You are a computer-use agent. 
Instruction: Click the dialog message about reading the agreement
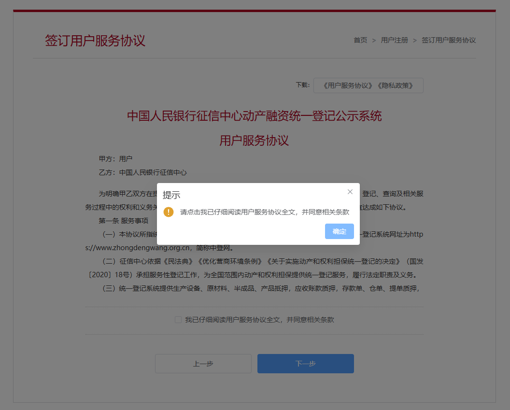[x=265, y=212]
